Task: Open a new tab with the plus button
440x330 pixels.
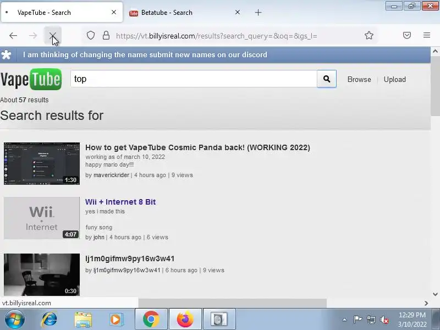Action: (258, 12)
